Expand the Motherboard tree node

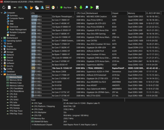coord(2,38)
